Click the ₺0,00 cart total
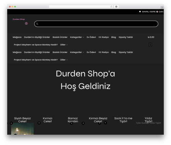Image resolution: width=171 pixels, height=145 pixels. coord(151,37)
